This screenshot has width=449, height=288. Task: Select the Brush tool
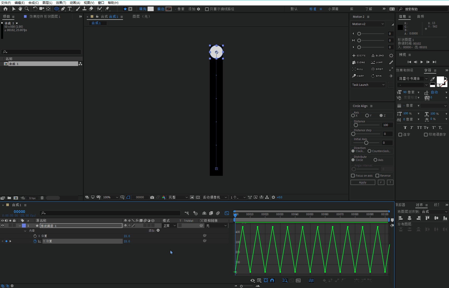point(78,9)
